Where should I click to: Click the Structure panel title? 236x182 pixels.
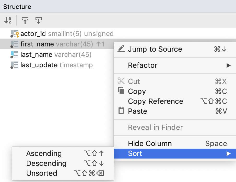tap(17, 7)
